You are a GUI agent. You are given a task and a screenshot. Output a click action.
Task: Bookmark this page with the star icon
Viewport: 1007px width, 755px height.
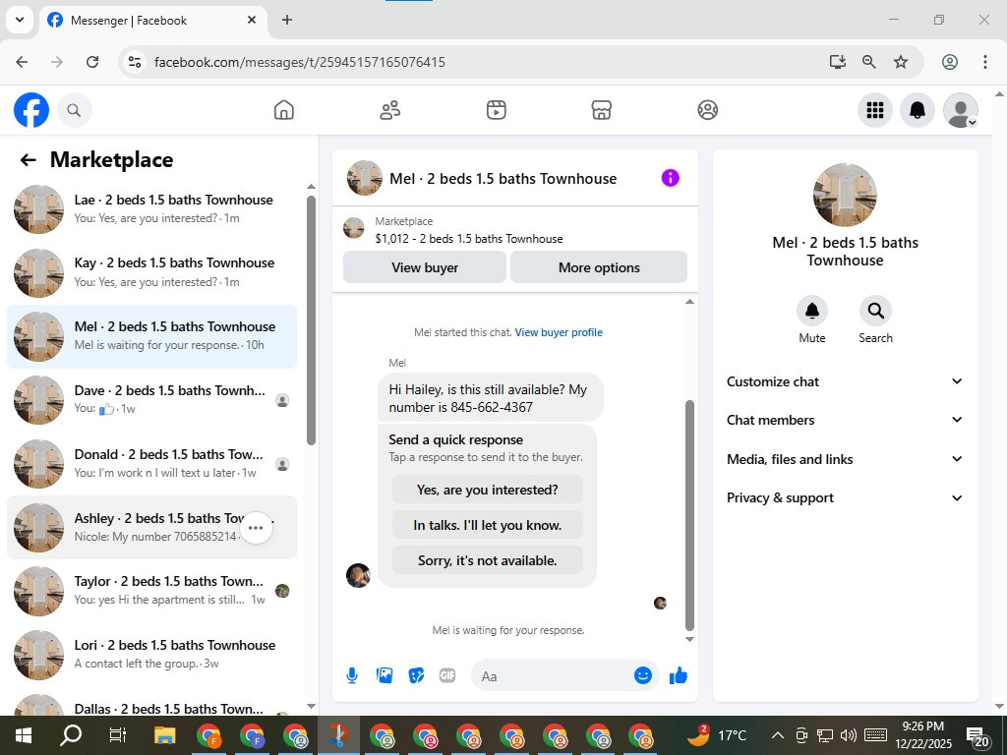pos(901,62)
